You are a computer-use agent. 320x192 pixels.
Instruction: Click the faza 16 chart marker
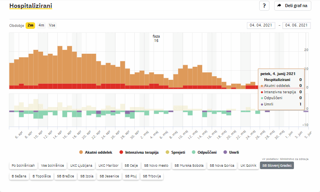(x=156, y=38)
